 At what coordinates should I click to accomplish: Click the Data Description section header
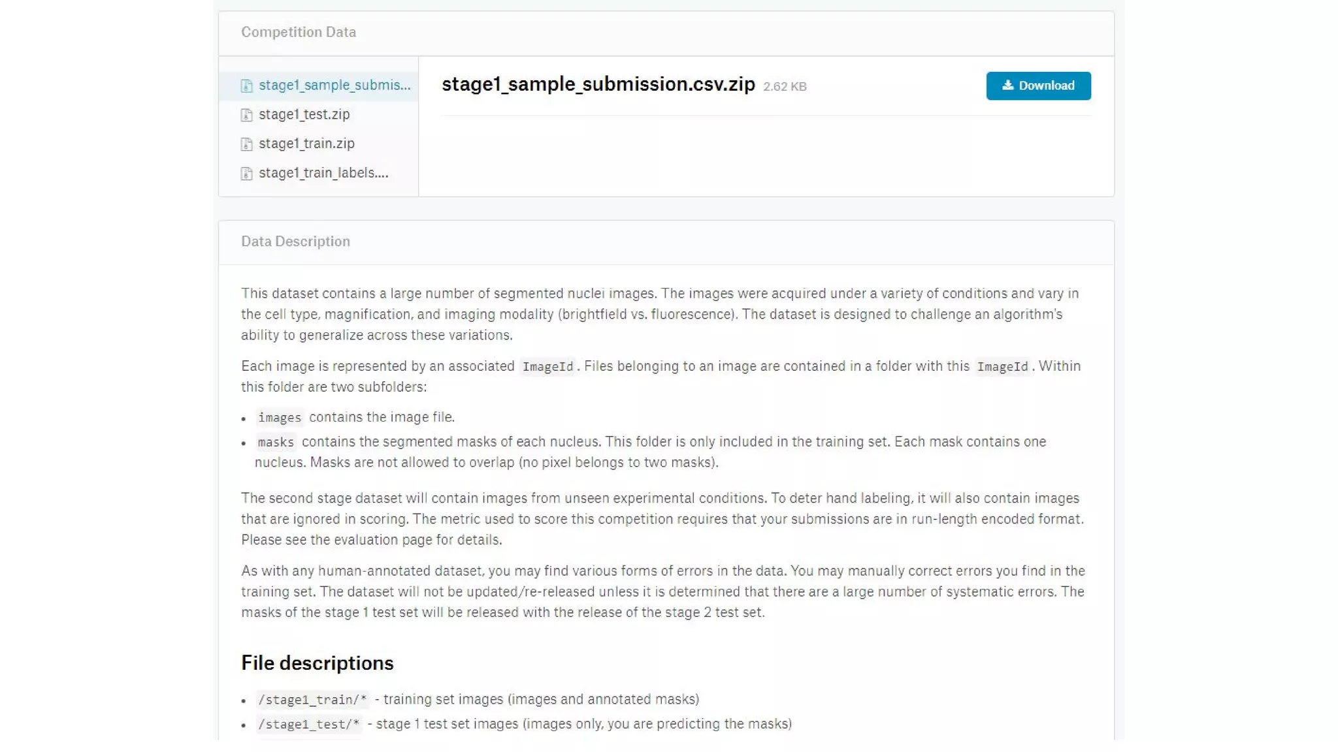(x=295, y=242)
